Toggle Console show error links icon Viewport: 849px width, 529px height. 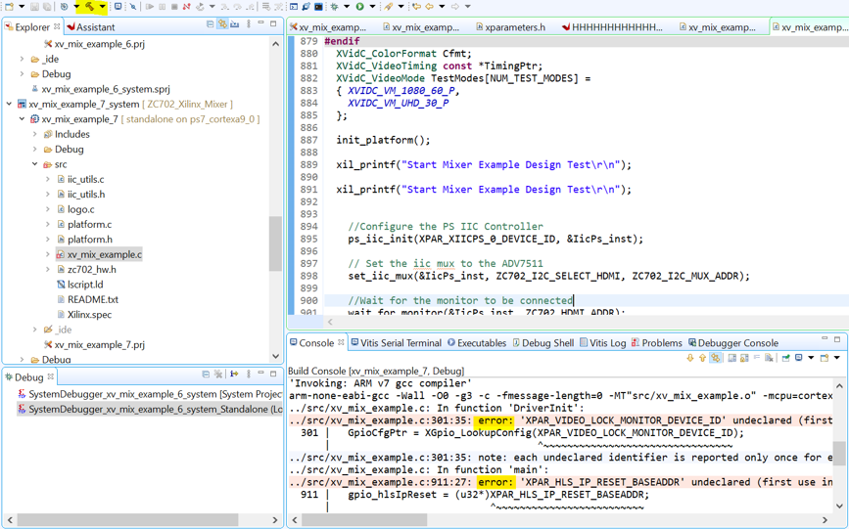(x=715, y=358)
